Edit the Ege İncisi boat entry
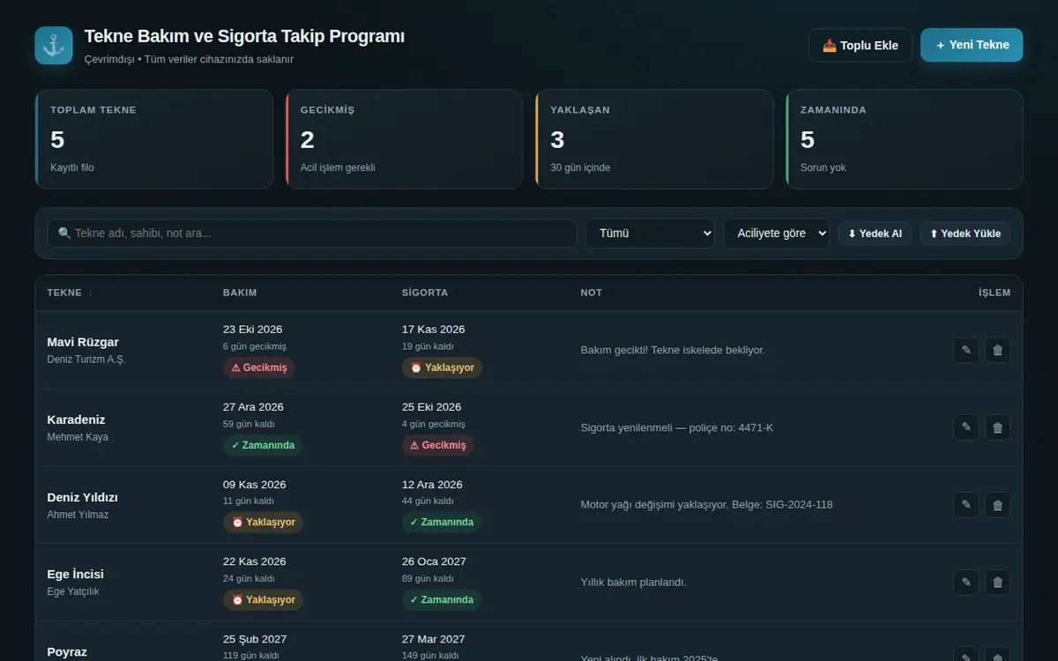1058x661 pixels. [965, 583]
